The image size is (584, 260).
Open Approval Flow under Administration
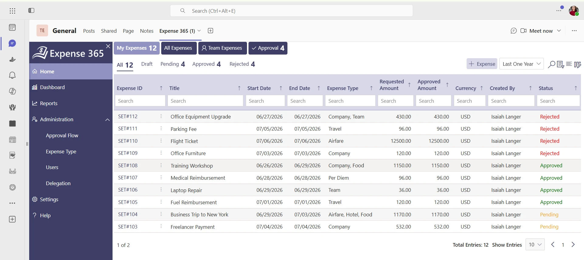pos(62,135)
